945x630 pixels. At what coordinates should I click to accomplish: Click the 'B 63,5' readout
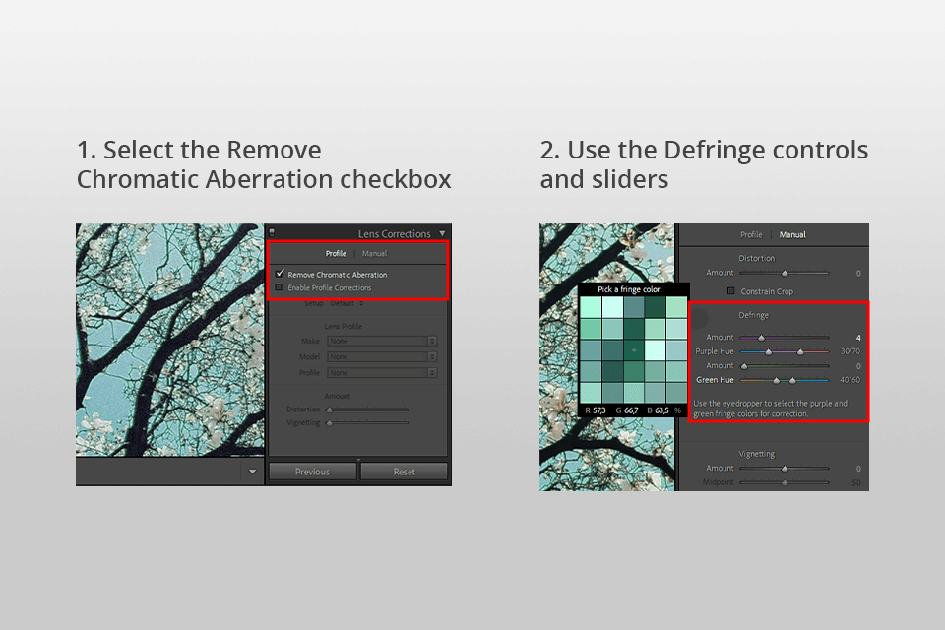[x=659, y=410]
